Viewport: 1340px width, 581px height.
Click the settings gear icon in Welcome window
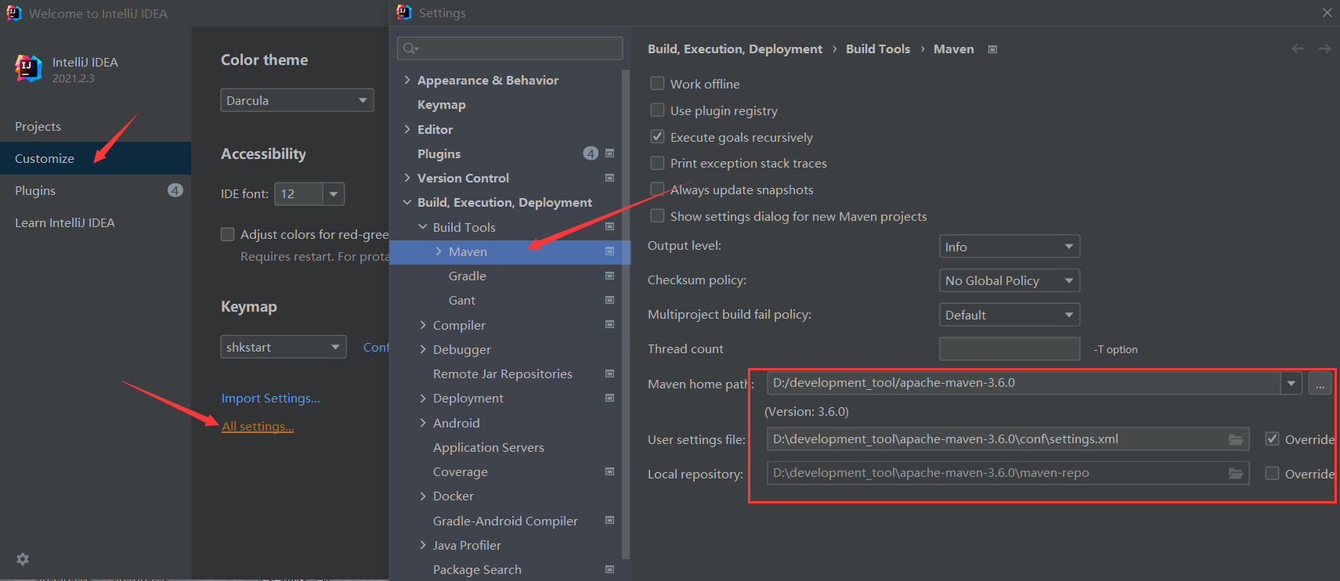[23, 559]
